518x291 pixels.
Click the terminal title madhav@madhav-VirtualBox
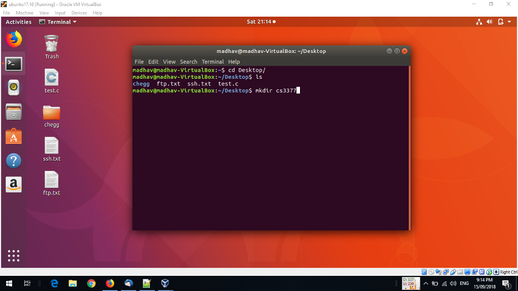coord(271,51)
